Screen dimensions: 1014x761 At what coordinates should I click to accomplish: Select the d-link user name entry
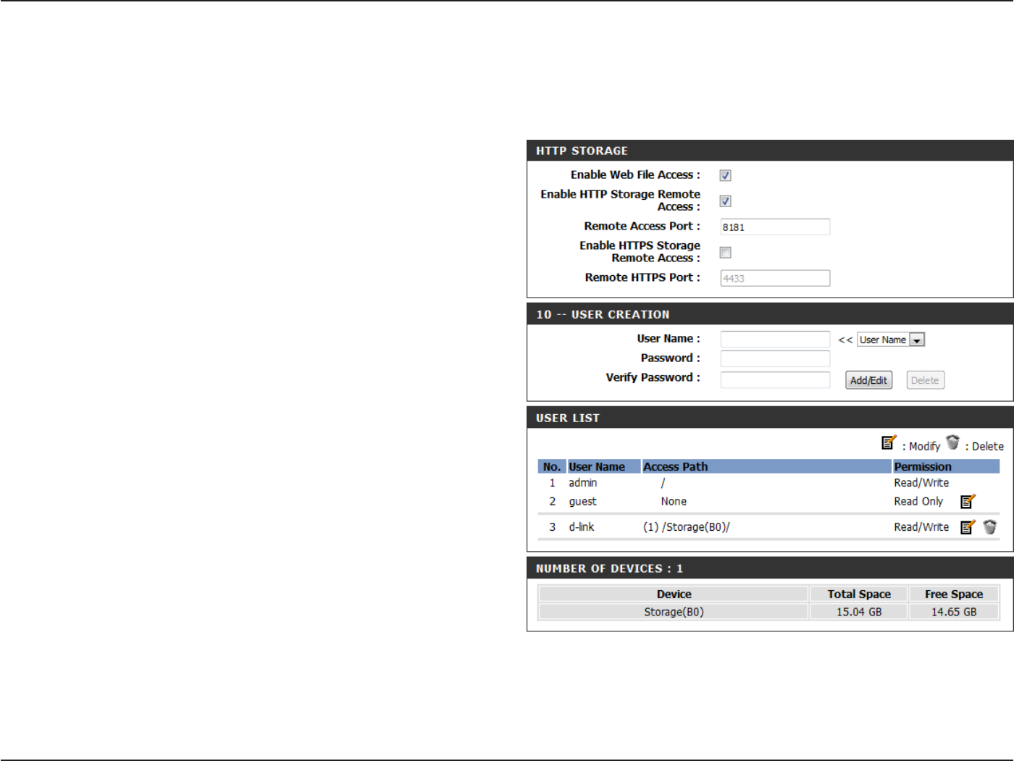click(581, 527)
